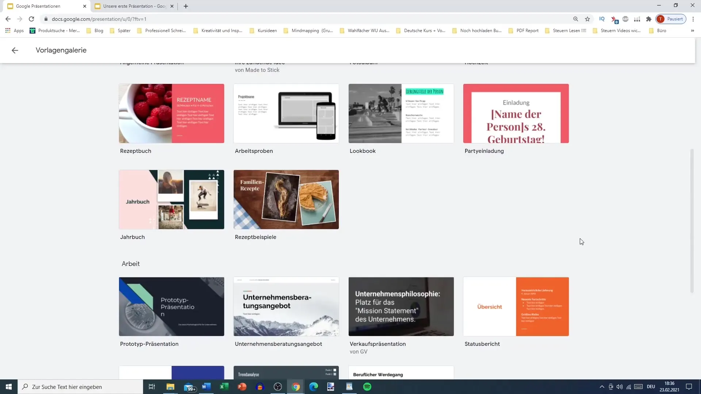Open Steuern Lesen bookmark folder
Image resolution: width=701 pixels, height=394 pixels.
point(566,31)
